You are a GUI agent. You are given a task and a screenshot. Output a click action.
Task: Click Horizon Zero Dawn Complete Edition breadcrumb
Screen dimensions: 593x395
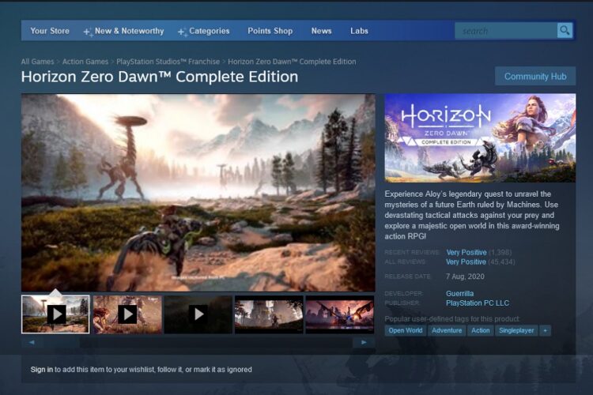[x=292, y=62]
